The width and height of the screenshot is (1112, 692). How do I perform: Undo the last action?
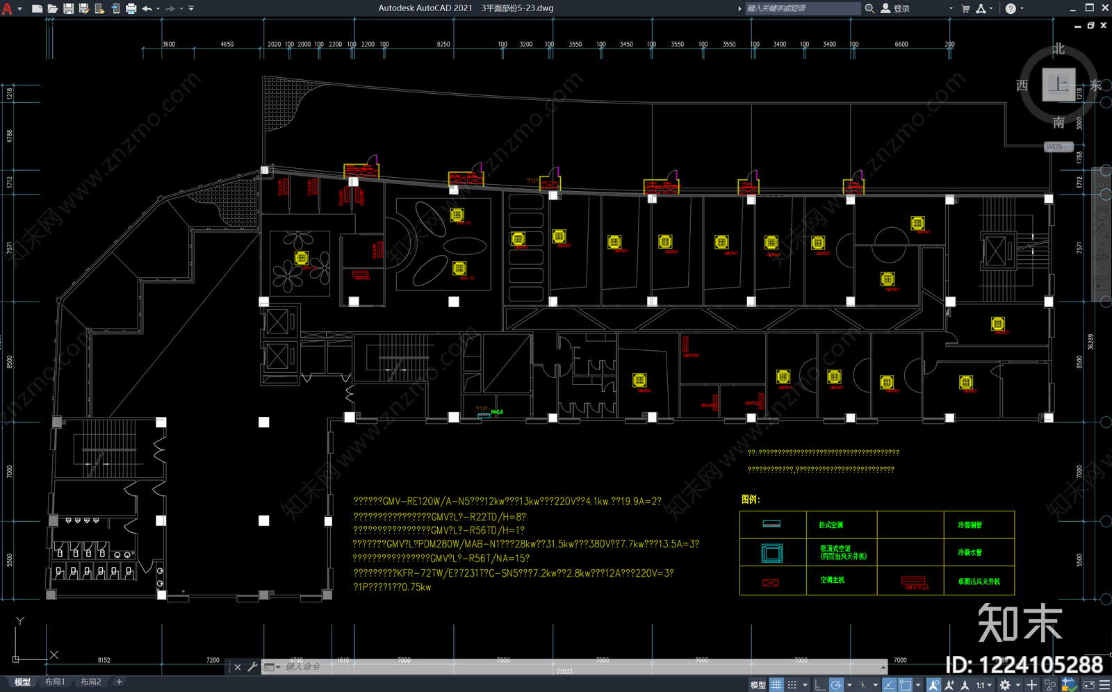[x=147, y=8]
